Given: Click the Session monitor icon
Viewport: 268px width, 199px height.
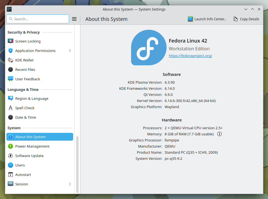Looking at the screenshot, I should pos(11,184).
